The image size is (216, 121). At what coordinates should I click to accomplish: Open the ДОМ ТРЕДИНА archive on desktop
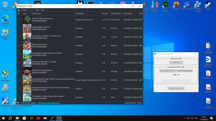(208, 48)
